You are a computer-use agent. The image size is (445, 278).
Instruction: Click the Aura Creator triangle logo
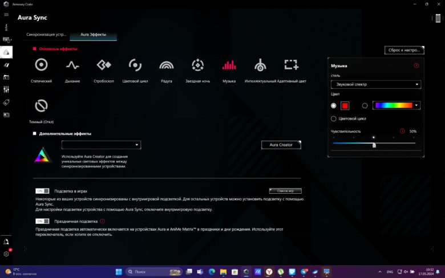(43, 155)
